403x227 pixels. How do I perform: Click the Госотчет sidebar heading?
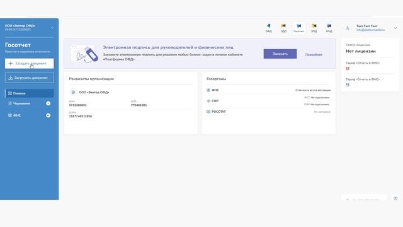click(18, 45)
